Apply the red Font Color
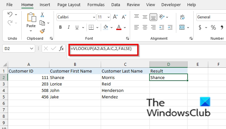This screenshot has width=226, height=129. click(x=119, y=27)
